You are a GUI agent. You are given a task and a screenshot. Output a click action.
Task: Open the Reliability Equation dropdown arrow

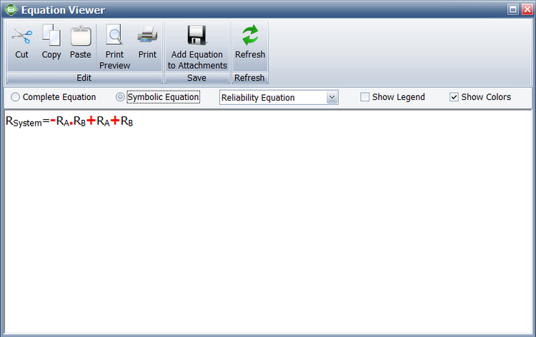[332, 97]
